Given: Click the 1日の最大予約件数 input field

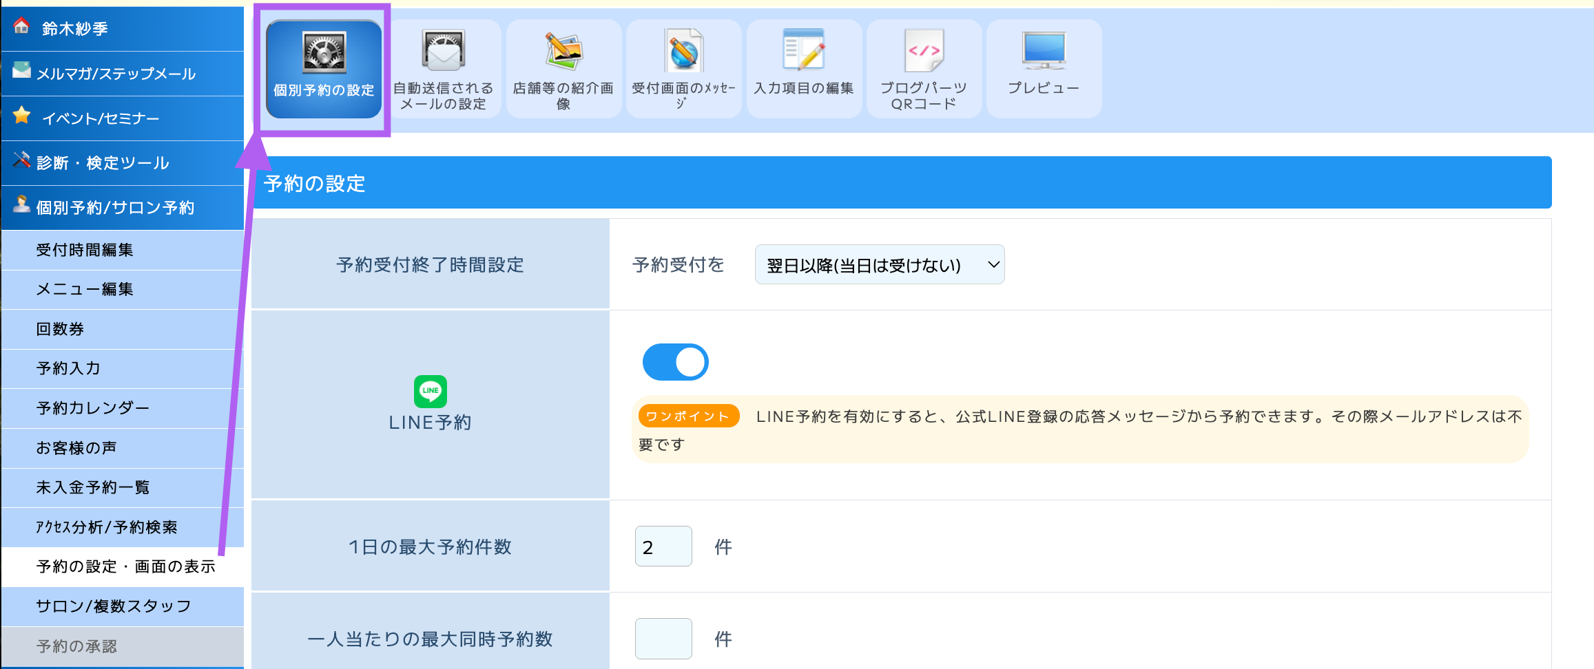Looking at the screenshot, I should pyautogui.click(x=663, y=546).
